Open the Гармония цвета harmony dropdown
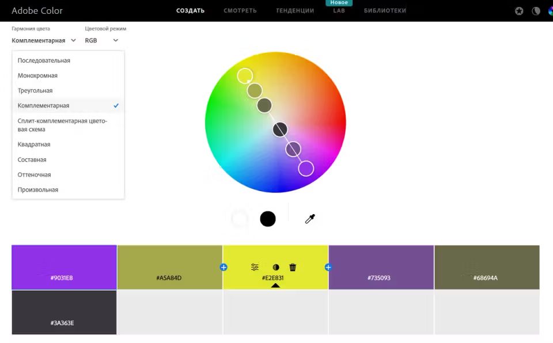This screenshot has width=553, height=343. point(44,40)
